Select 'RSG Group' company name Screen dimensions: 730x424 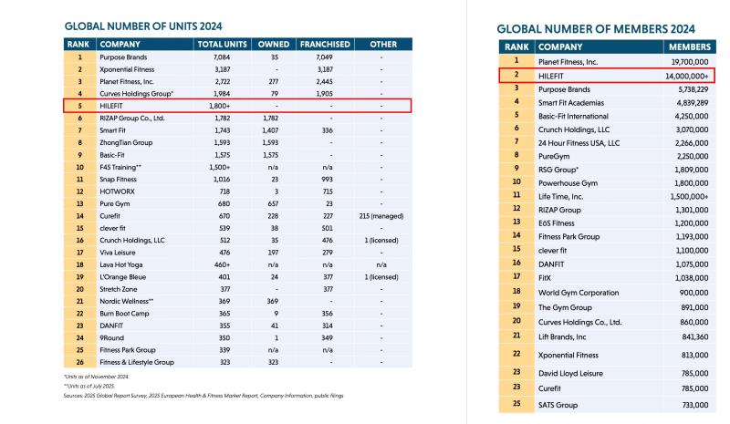click(558, 170)
